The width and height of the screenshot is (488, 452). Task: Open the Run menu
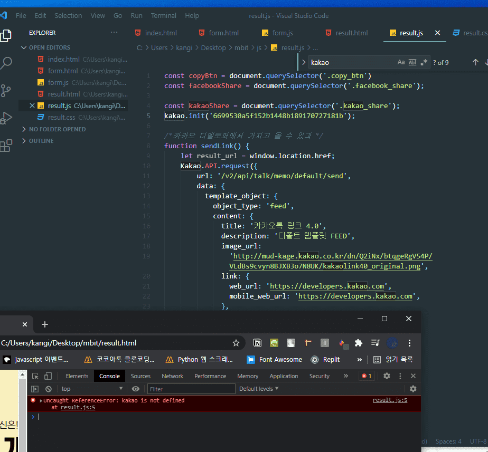136,15
